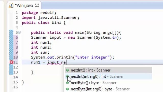The width and height of the screenshot is (163, 92).
Task: Click the closing brace on line 13
Action: (32, 72)
